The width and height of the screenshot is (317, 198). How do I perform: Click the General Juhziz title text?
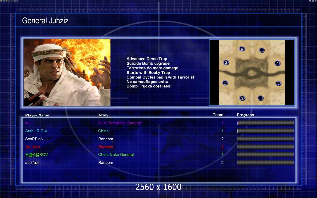(45, 20)
